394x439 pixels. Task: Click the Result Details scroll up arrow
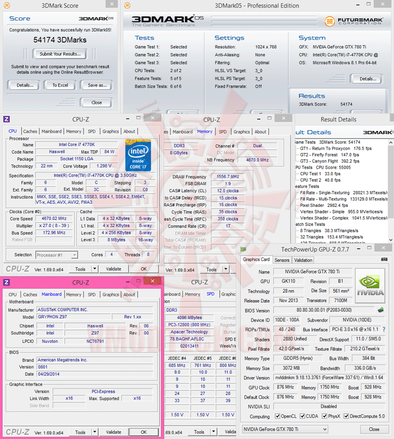(x=391, y=142)
